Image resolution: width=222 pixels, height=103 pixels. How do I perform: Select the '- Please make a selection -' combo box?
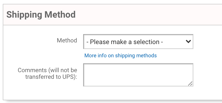pyautogui.click(x=138, y=42)
